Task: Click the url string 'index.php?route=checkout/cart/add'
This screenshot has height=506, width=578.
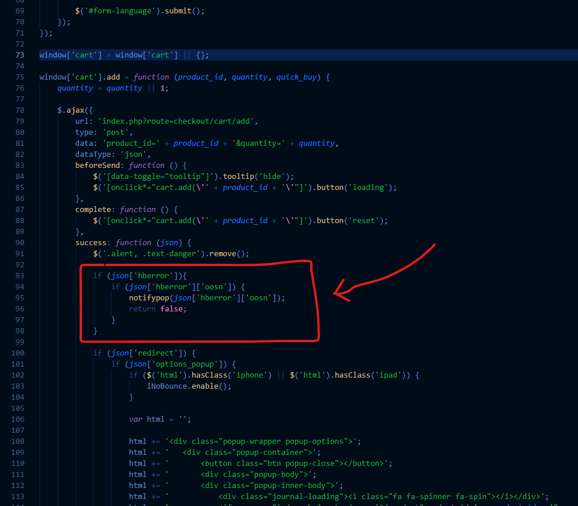Action: (x=176, y=121)
